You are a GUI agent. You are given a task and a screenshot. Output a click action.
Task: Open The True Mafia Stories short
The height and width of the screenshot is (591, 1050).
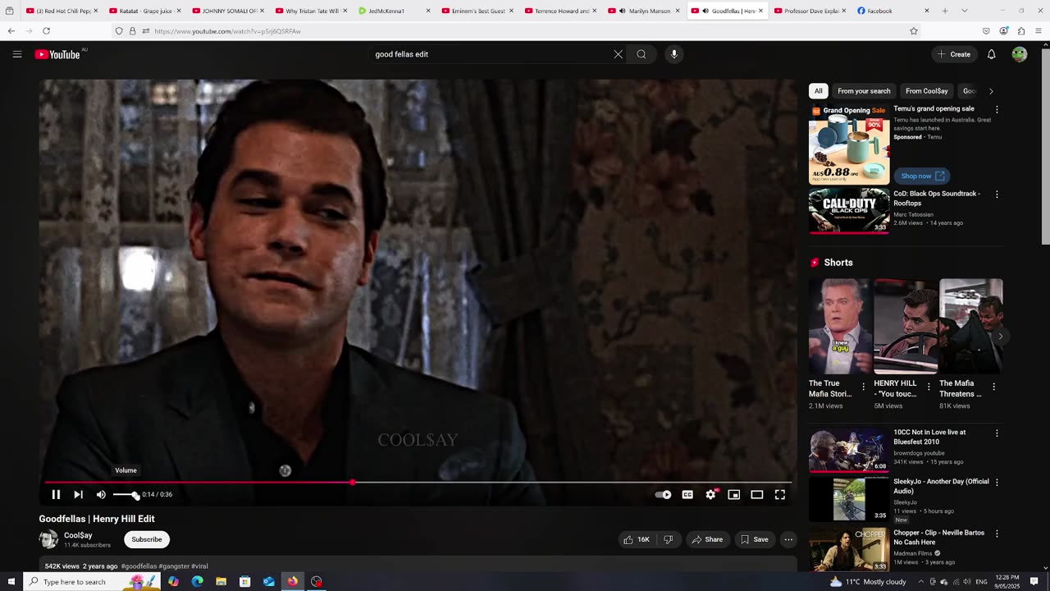pos(840,327)
